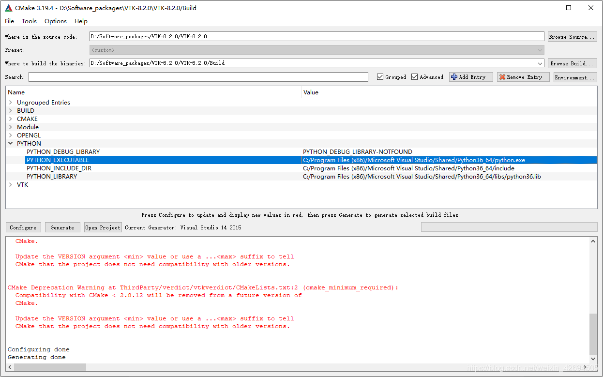Viewport: 603px width, 377px height.
Task: Click the Search input field
Action: tap(198, 77)
